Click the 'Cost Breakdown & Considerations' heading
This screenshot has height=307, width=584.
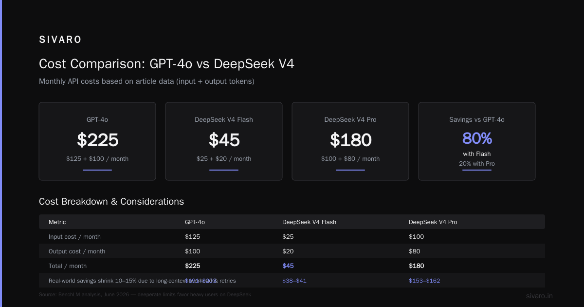(x=111, y=201)
